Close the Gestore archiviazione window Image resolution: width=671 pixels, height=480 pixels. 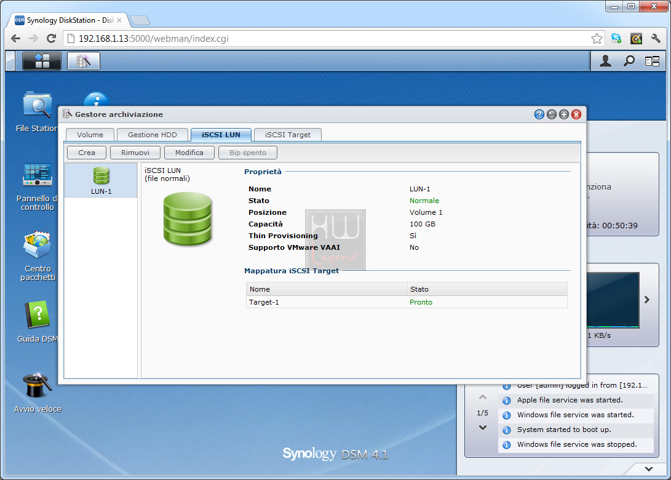pyautogui.click(x=576, y=114)
